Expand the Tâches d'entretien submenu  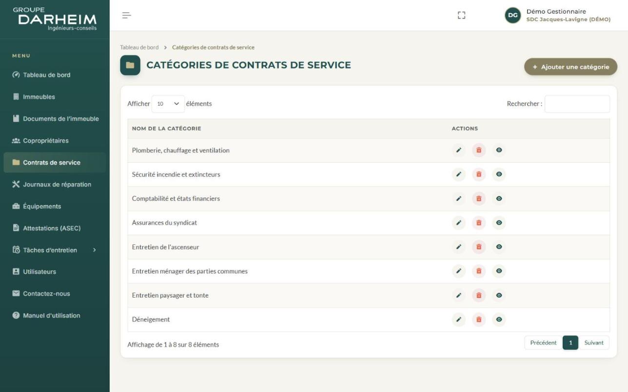click(x=55, y=250)
